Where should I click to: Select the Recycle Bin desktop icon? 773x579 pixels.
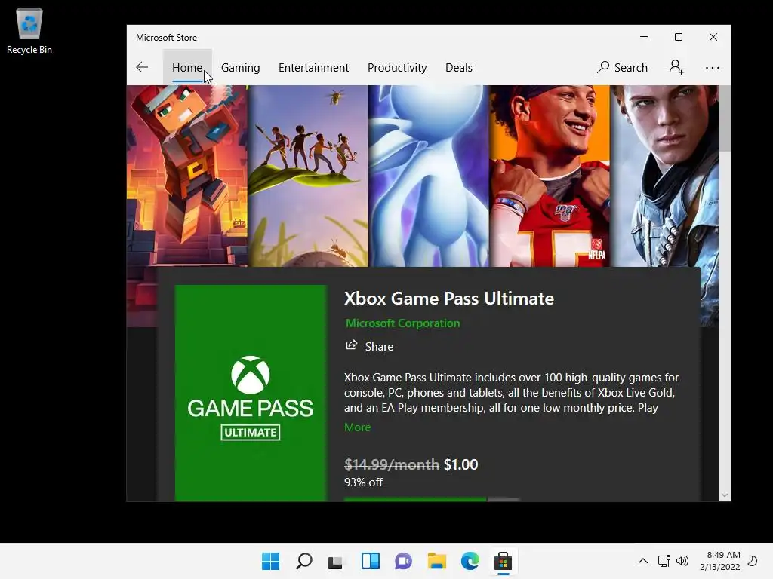tap(29, 30)
